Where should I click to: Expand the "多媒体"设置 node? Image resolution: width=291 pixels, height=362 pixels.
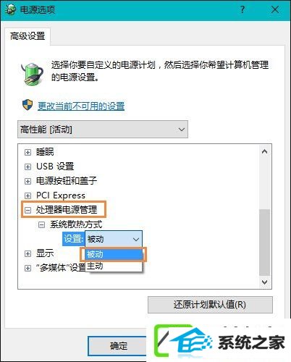coord(28,268)
